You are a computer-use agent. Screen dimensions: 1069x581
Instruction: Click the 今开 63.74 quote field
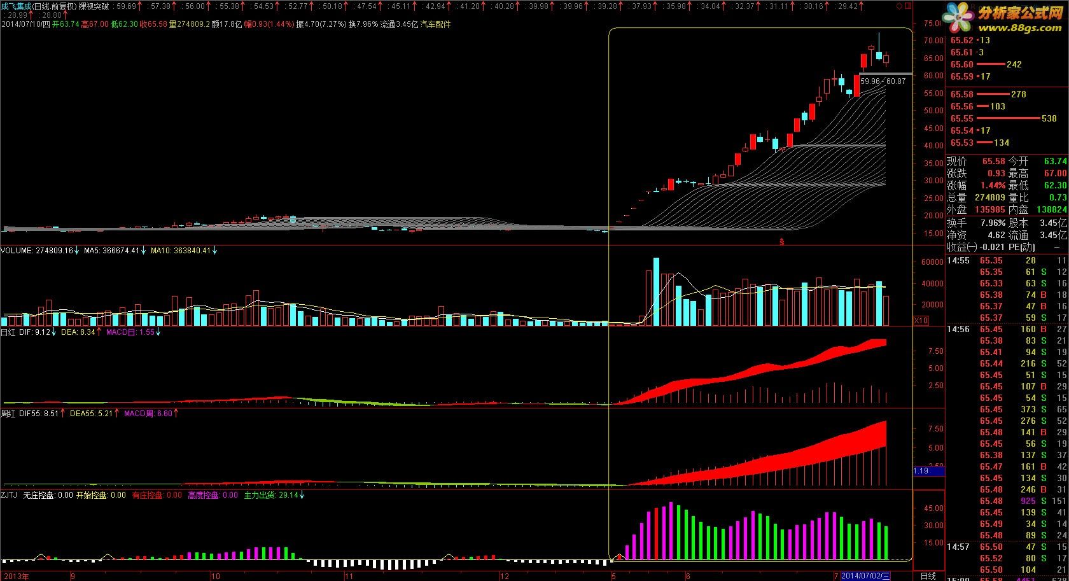click(1037, 162)
